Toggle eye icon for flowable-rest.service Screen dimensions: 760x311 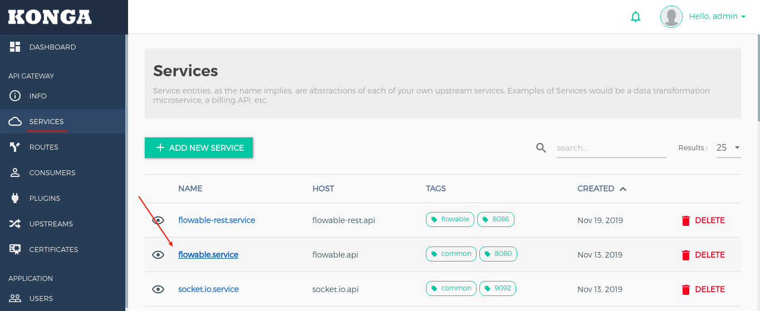point(158,220)
